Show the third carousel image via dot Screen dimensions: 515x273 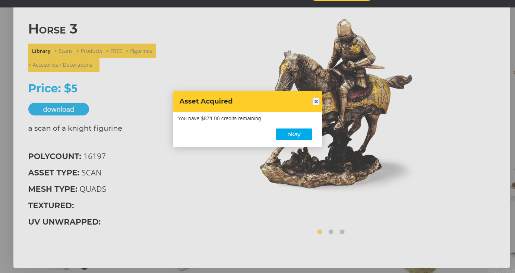click(342, 232)
